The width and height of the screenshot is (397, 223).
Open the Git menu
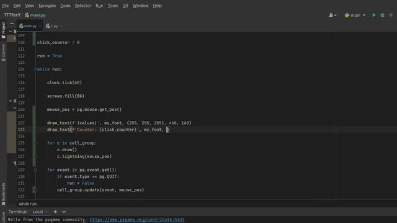point(125,6)
